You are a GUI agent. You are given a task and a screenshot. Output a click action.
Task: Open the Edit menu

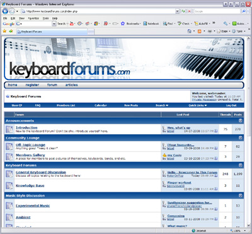click(x=13, y=18)
